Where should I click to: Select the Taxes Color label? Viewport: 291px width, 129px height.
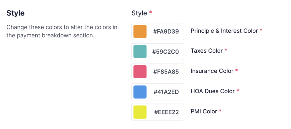pyautogui.click(x=207, y=51)
